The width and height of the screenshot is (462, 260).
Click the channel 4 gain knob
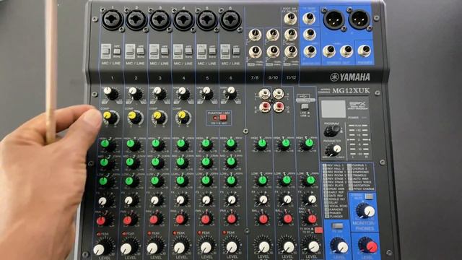[183, 93]
